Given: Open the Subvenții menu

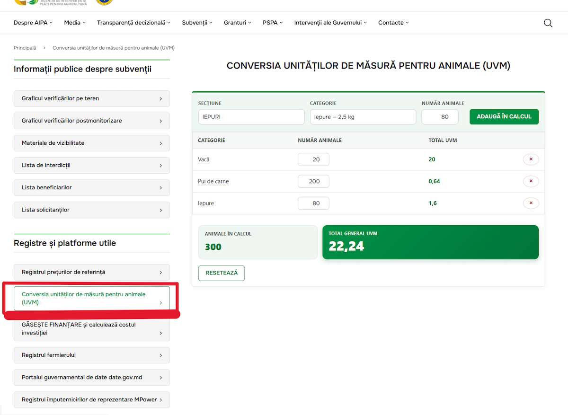Looking at the screenshot, I should [x=197, y=23].
